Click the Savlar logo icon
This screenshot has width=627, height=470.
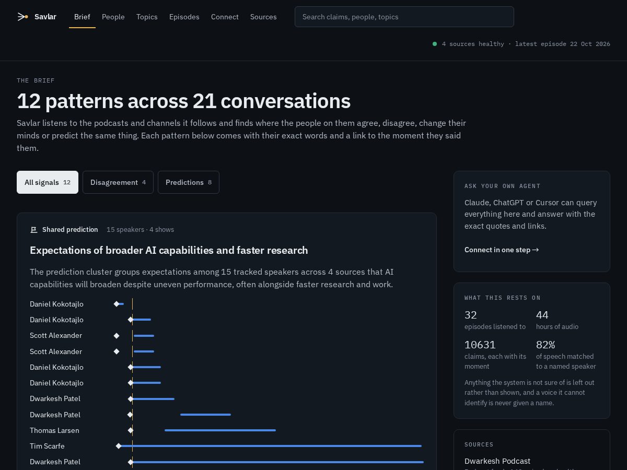click(22, 17)
